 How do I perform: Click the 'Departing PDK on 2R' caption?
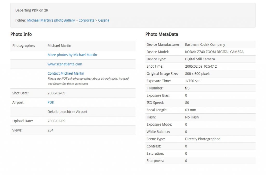coord(32,10)
